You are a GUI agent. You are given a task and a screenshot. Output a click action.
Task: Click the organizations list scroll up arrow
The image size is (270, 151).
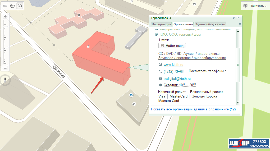coord(238,31)
